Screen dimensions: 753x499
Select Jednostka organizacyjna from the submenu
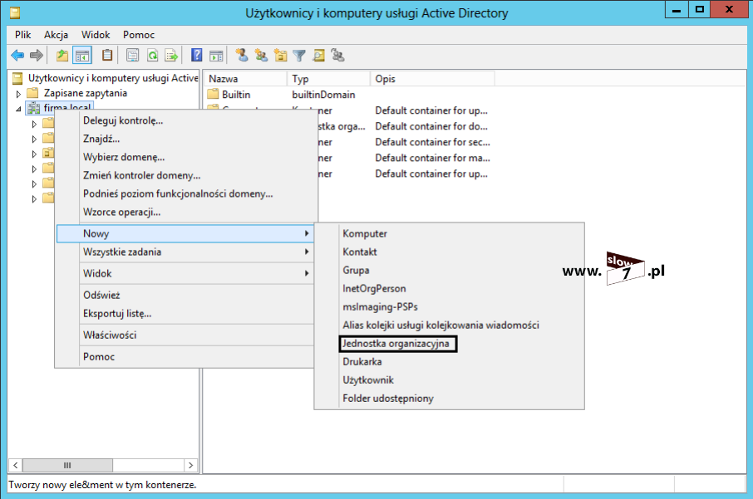click(x=397, y=343)
